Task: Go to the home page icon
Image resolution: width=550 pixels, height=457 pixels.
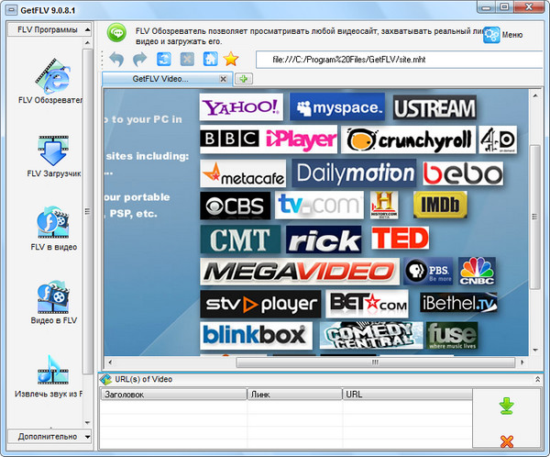Action: [x=210, y=60]
